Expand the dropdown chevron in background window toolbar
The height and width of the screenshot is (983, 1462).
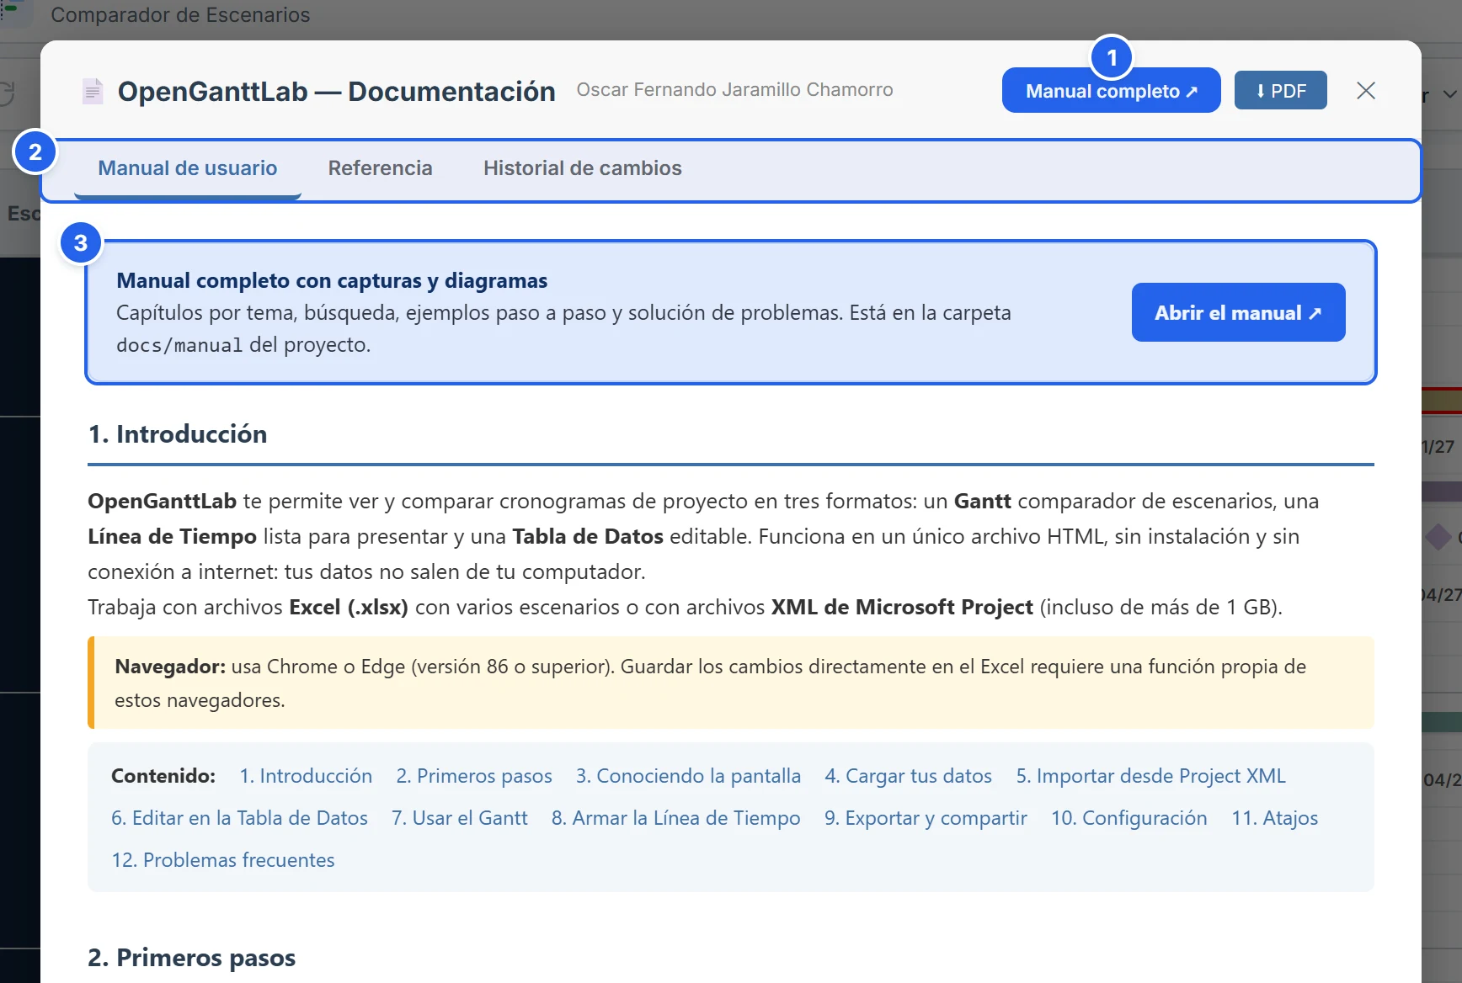point(1449,94)
